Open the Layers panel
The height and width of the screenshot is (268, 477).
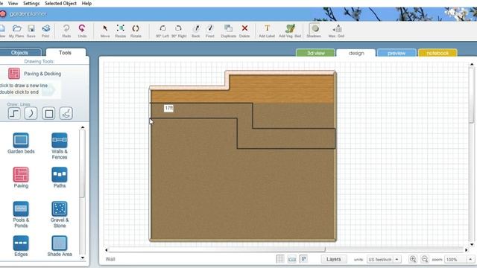334,259
